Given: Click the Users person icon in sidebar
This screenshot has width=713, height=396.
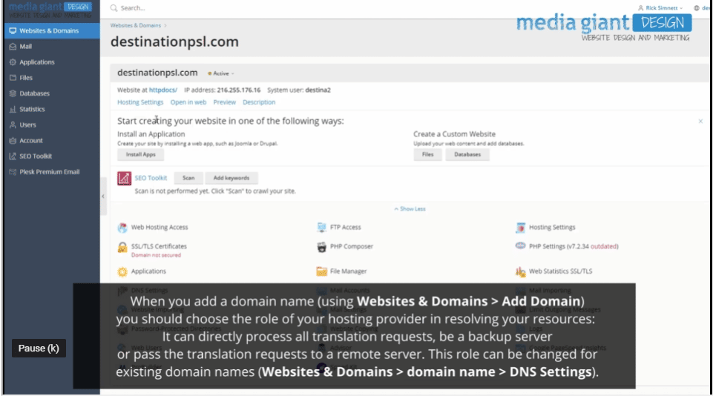Looking at the screenshot, I should click(x=13, y=125).
